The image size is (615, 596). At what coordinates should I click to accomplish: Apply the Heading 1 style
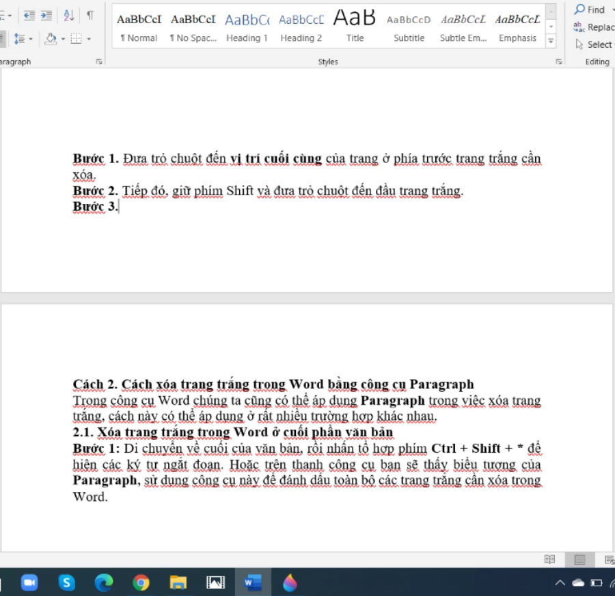tap(247, 27)
